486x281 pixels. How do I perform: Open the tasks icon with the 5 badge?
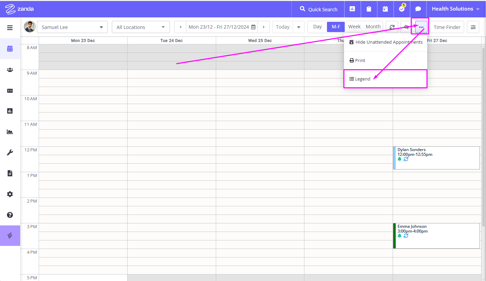(x=402, y=9)
